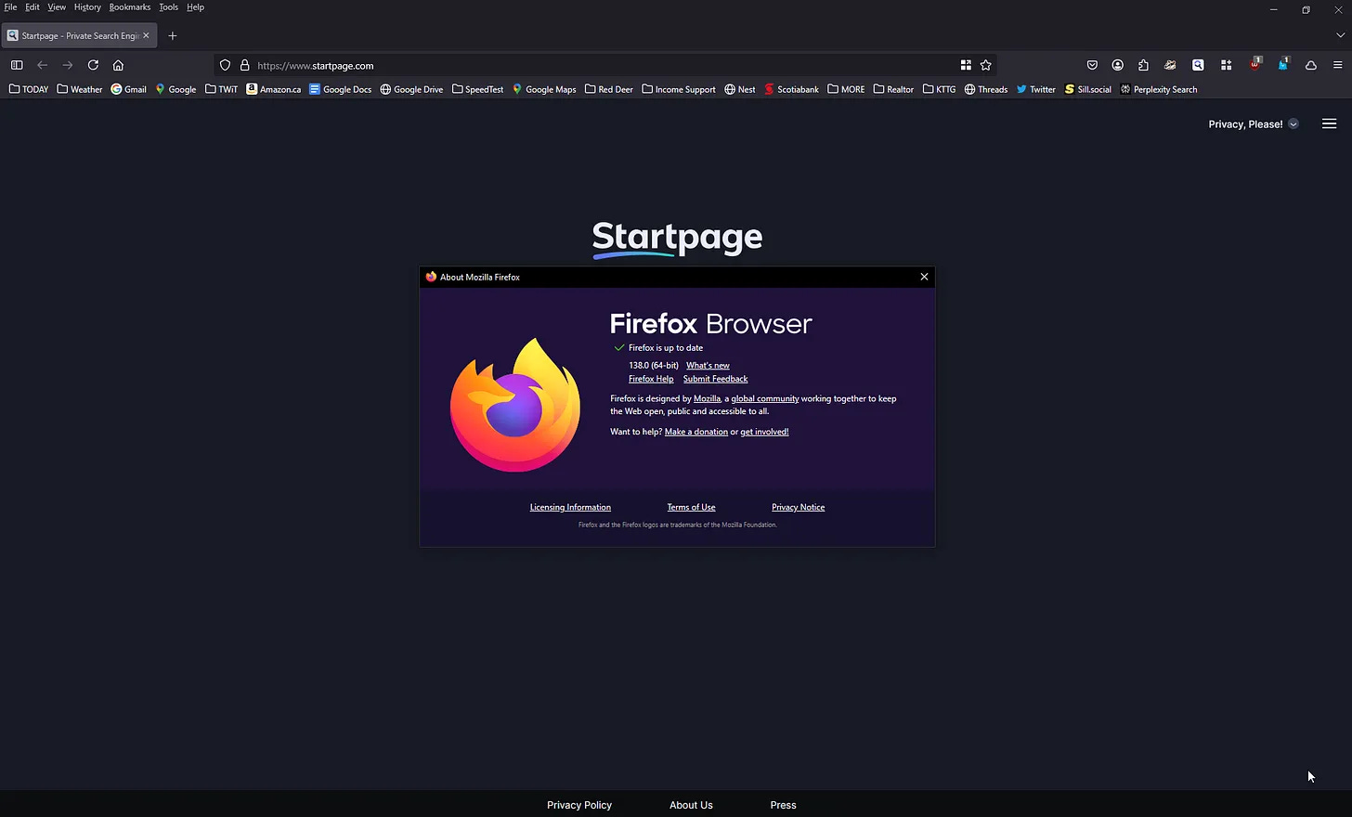
Task: Close the About Mozilla Firefox dialog
Action: (924, 277)
